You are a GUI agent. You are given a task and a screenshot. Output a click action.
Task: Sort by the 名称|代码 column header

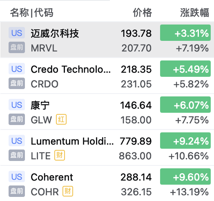coord(32,13)
